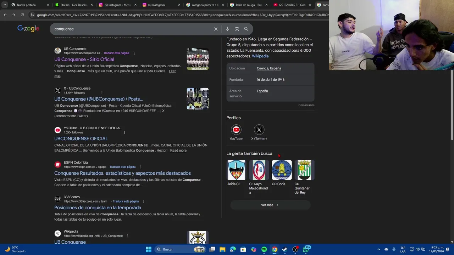
Task: Switch to the 'Tabla de LaLiga' tab
Action: [248, 5]
